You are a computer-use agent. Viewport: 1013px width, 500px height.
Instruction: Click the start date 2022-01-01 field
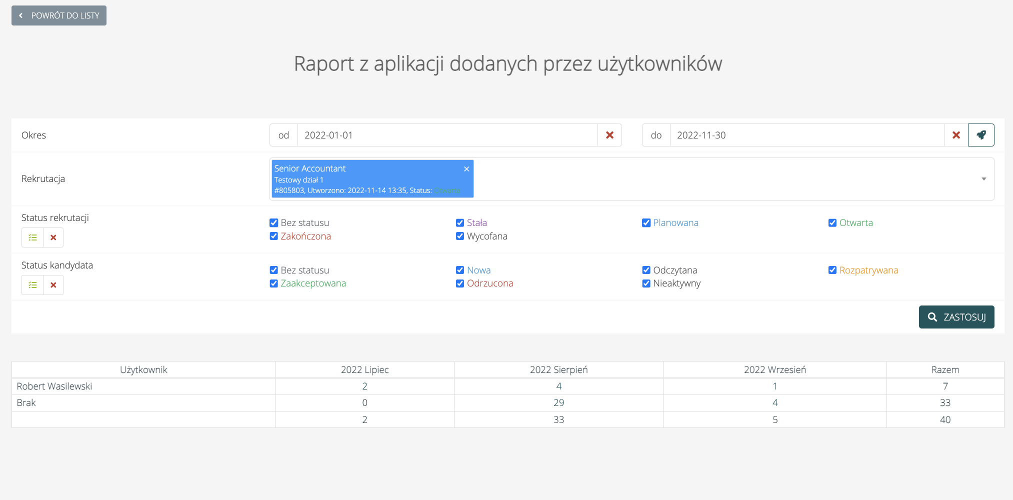447,135
